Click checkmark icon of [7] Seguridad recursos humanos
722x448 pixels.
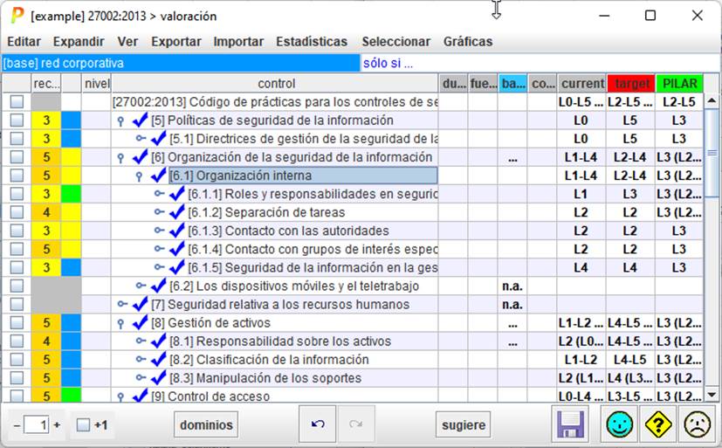(x=140, y=305)
